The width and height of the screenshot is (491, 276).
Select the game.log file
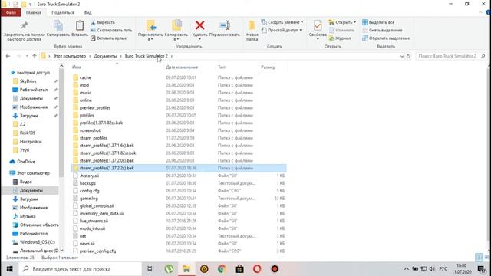tap(89, 199)
